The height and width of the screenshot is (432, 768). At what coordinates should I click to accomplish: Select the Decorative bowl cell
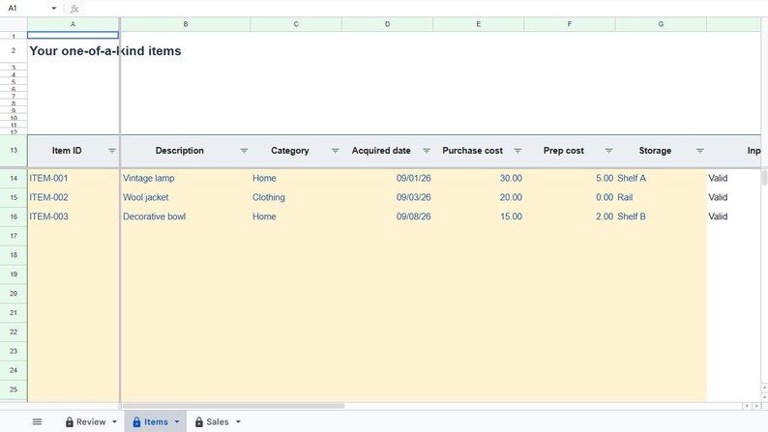click(x=186, y=216)
